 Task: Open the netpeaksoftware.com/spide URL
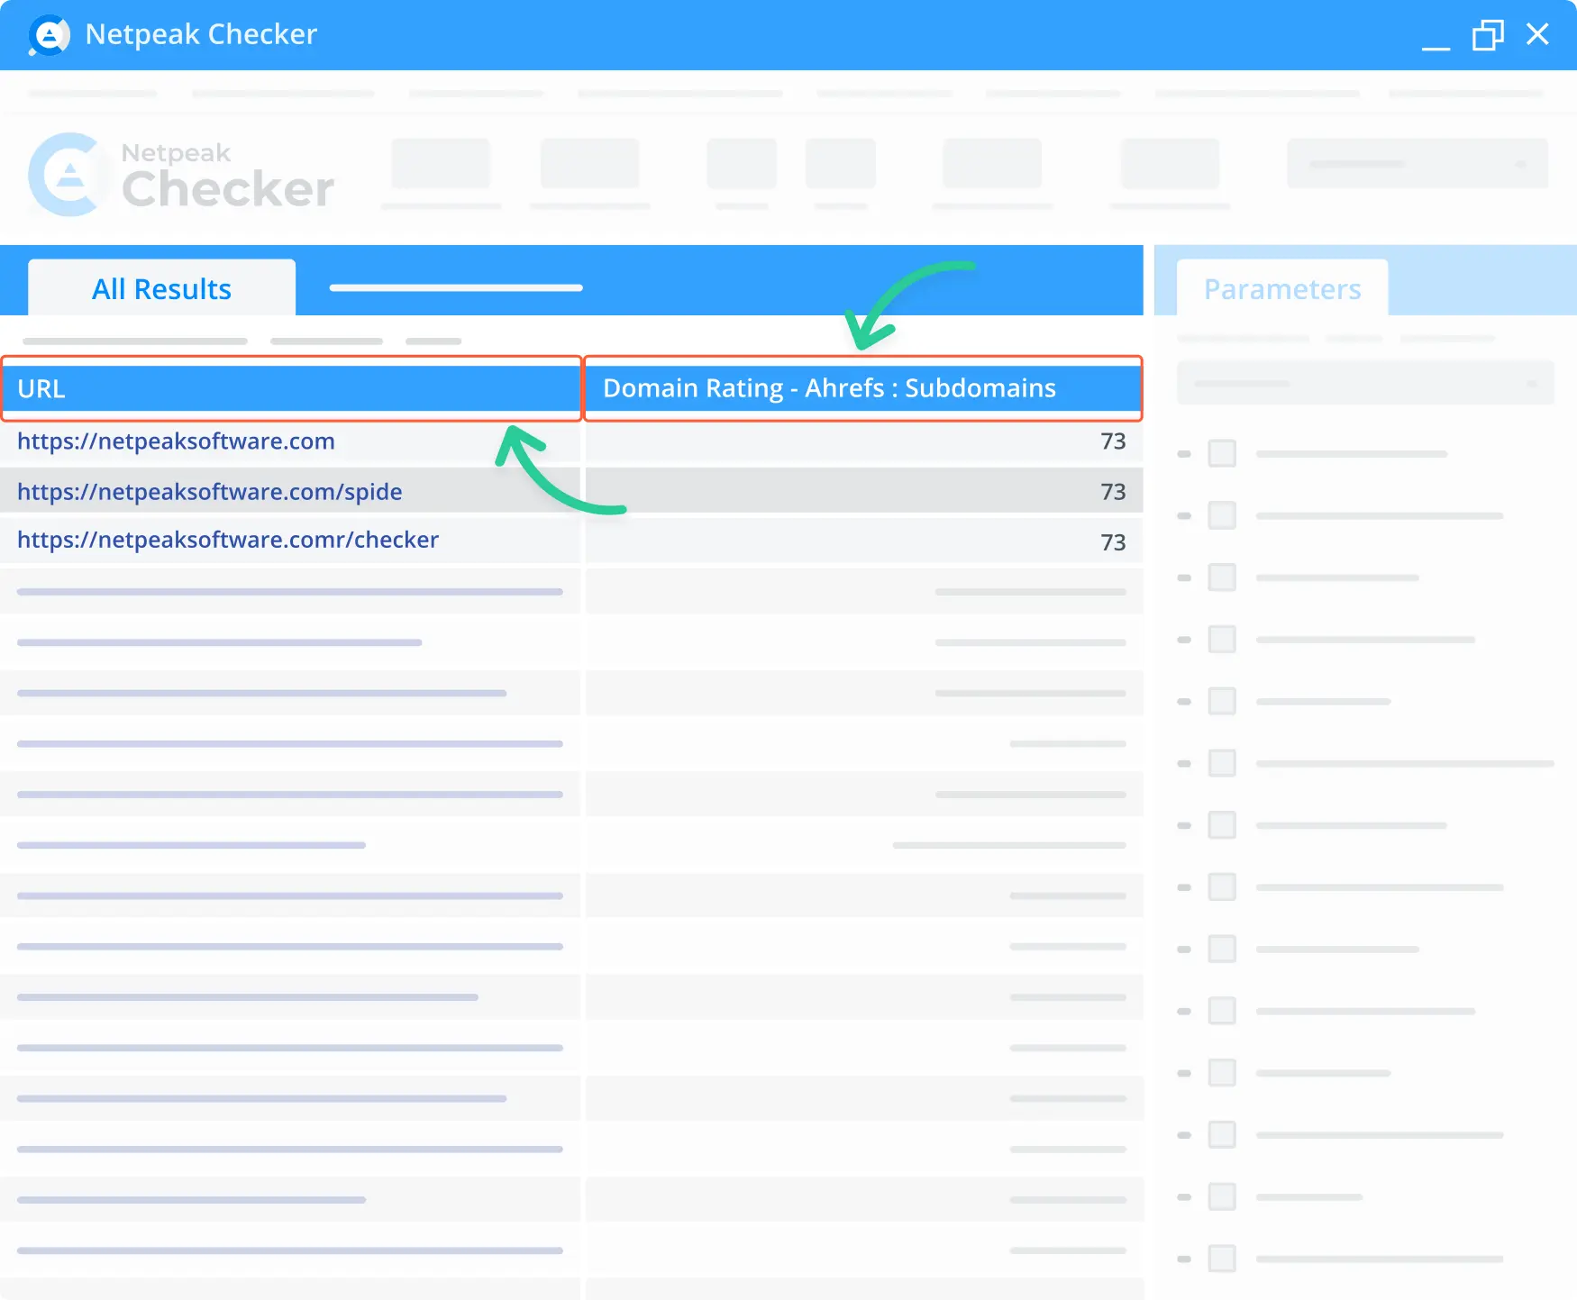tap(208, 491)
